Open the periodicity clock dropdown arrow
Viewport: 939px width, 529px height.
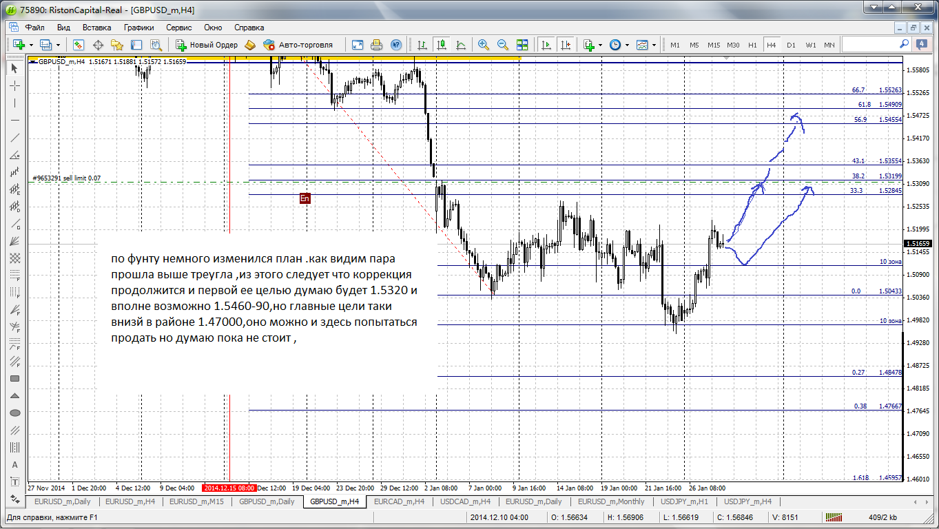pos(626,45)
